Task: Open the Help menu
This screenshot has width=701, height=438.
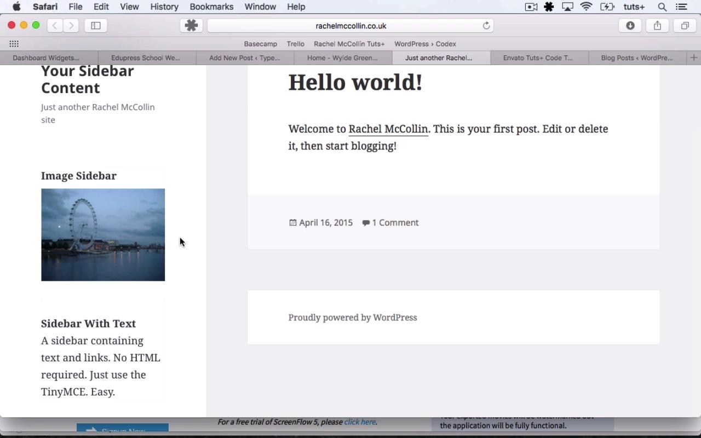Action: point(296,7)
